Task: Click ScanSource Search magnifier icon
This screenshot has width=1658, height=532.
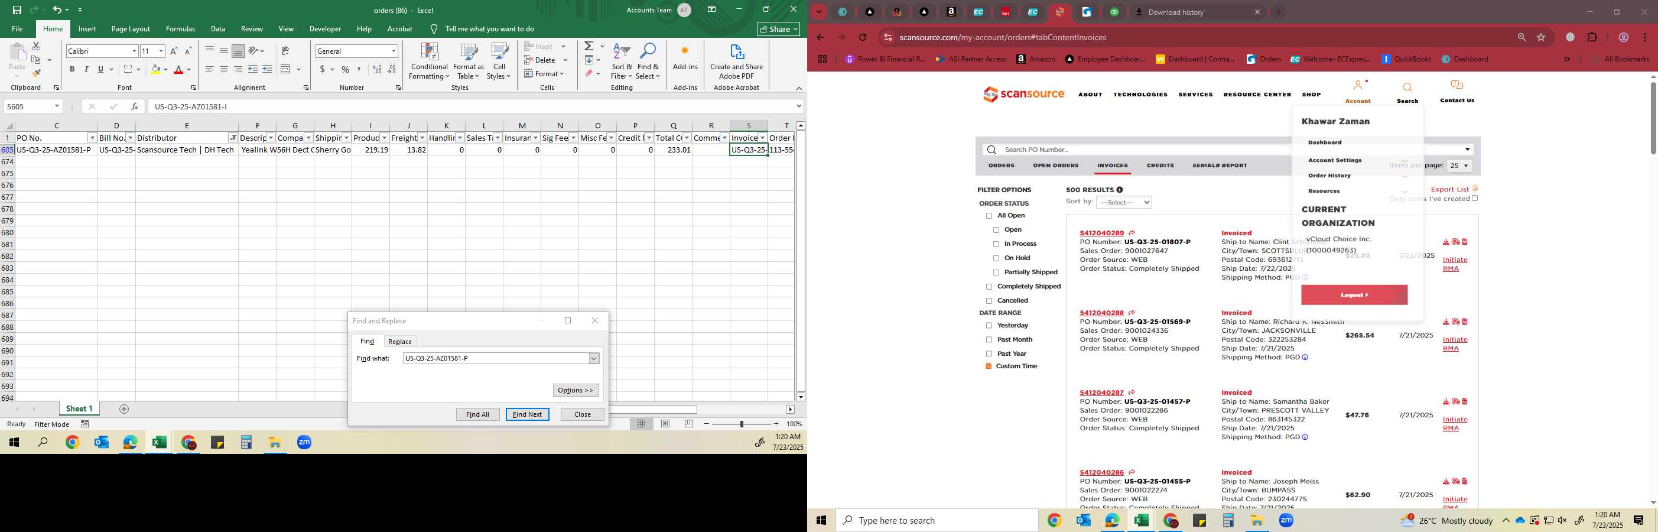Action: [x=1407, y=87]
